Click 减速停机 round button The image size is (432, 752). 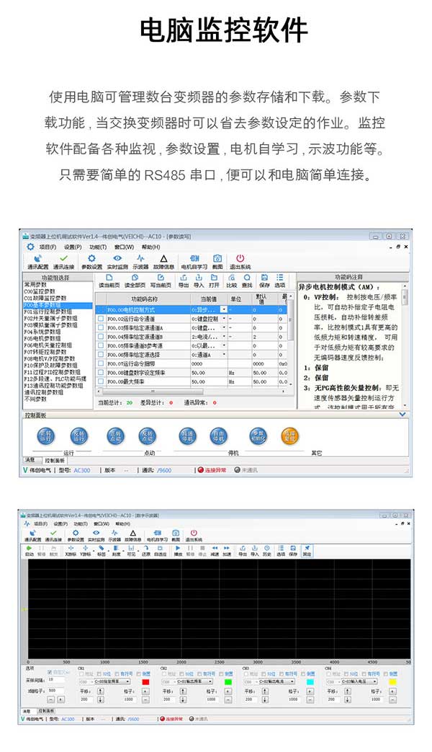click(x=187, y=435)
